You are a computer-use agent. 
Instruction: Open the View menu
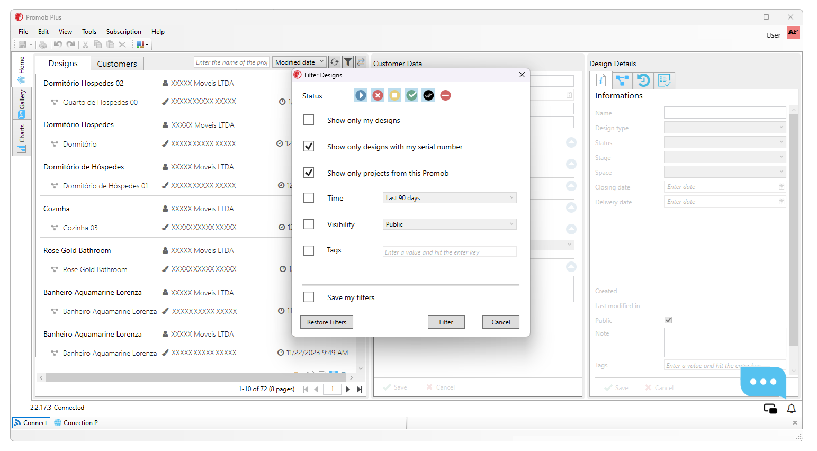pyautogui.click(x=65, y=32)
